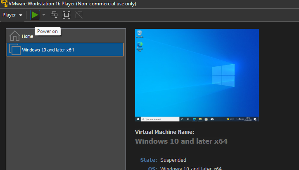299x170 pixels.
Task: Click the Power on tooltip label
Action: pyautogui.click(x=47, y=31)
